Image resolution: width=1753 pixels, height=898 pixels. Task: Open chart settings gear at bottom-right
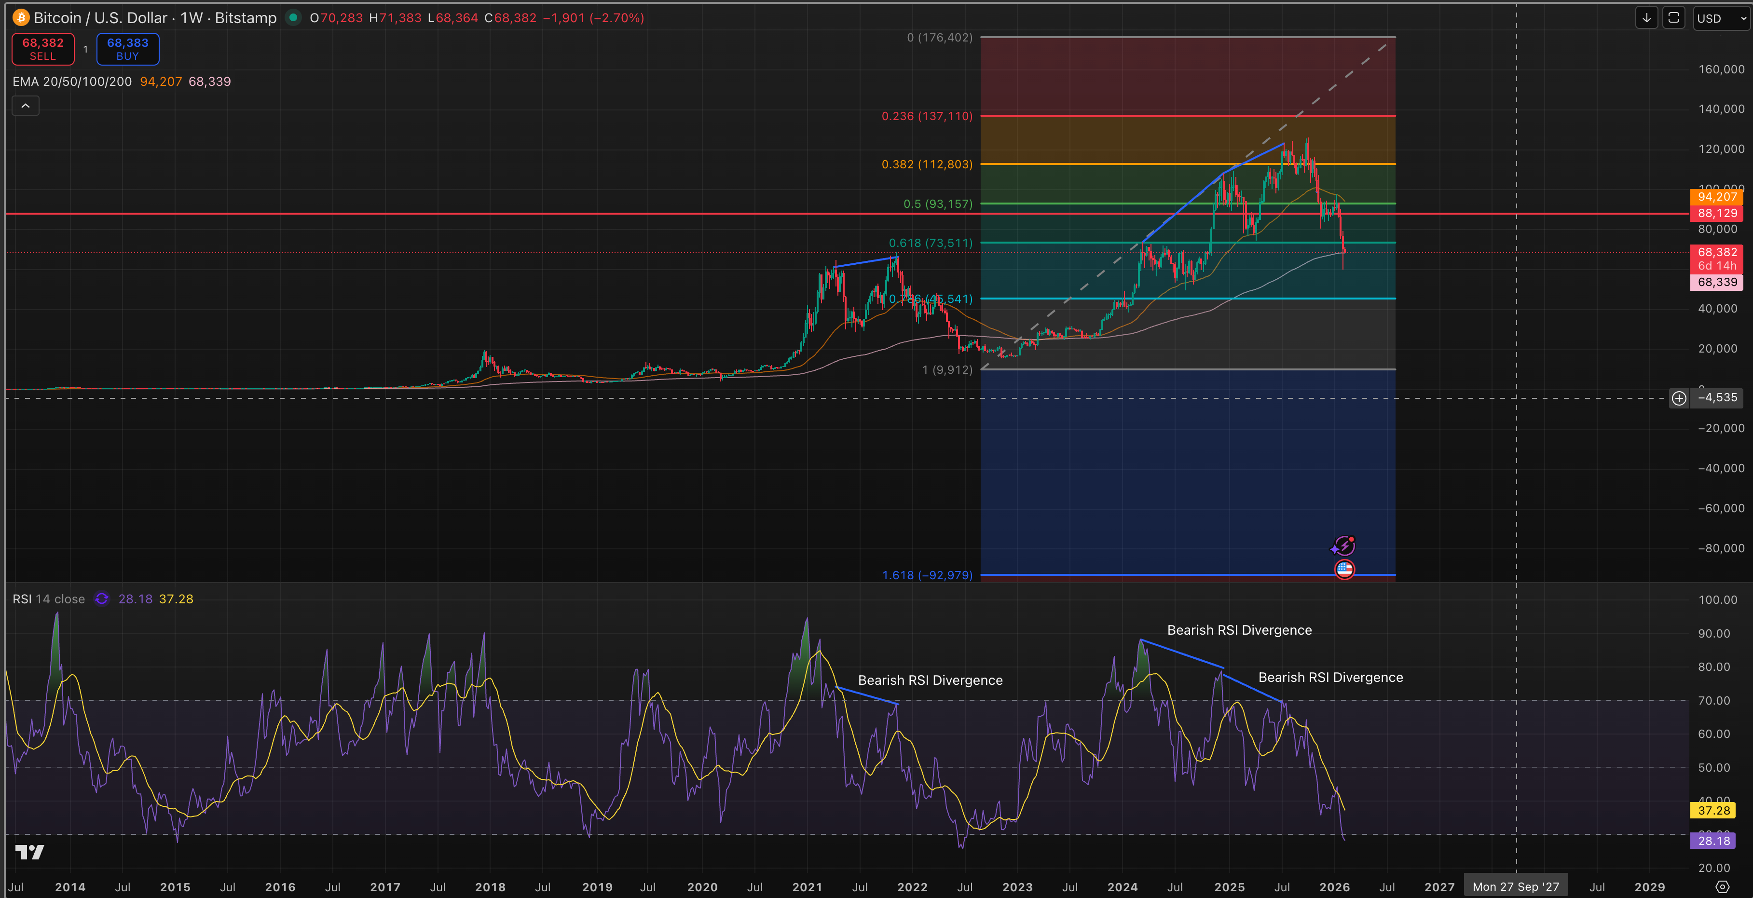pyautogui.click(x=1722, y=886)
